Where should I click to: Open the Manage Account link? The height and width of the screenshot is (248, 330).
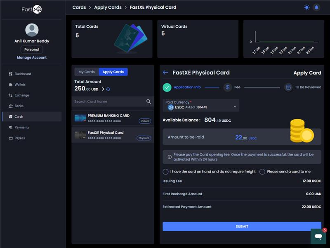click(32, 58)
